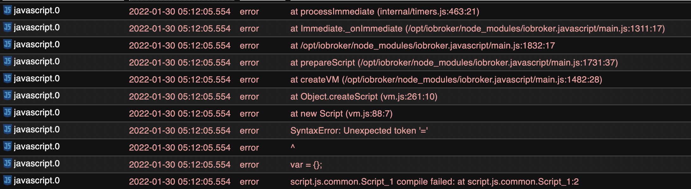The height and width of the screenshot is (189, 691).
Task: Click the caret '^' message text
Action: [293, 147]
